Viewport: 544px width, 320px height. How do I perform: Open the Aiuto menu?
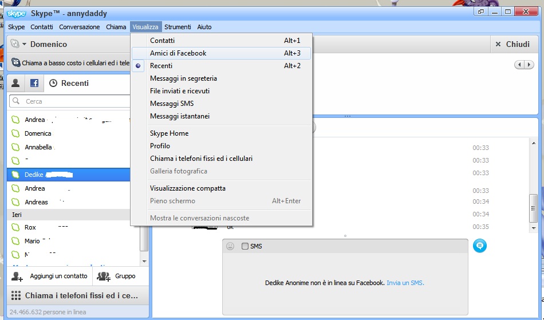tap(204, 27)
